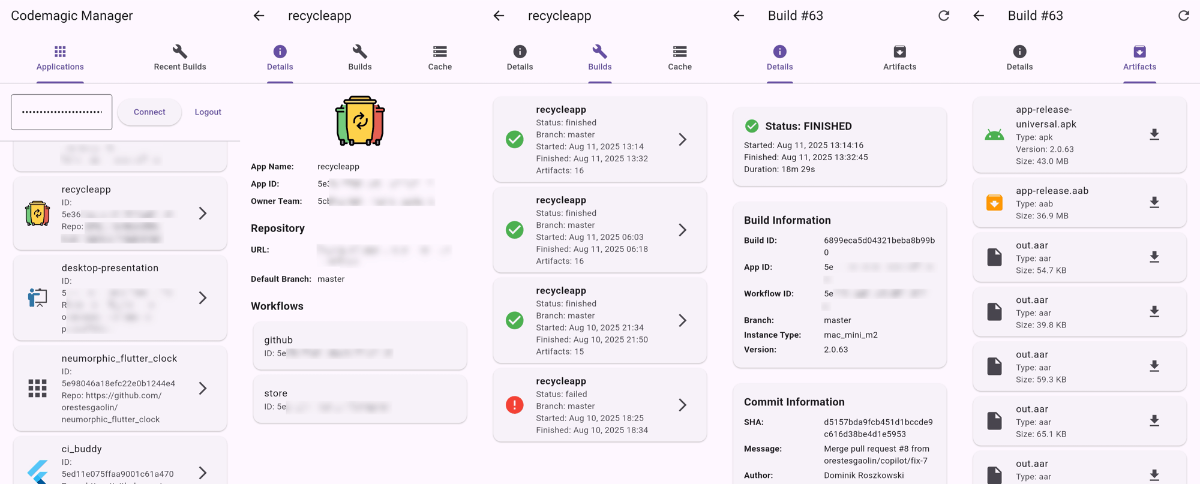The height and width of the screenshot is (484, 1200).
Task: Click the file icon of out.aar 65.1 KB
Action: (x=994, y=421)
